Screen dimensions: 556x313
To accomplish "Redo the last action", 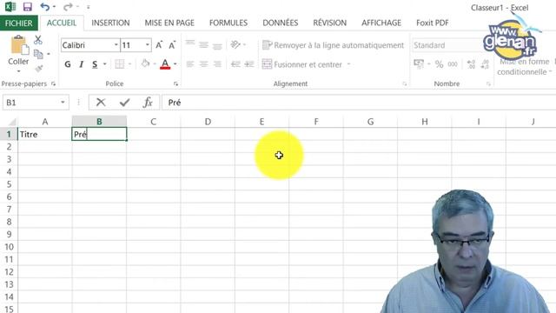I will click(68, 7).
